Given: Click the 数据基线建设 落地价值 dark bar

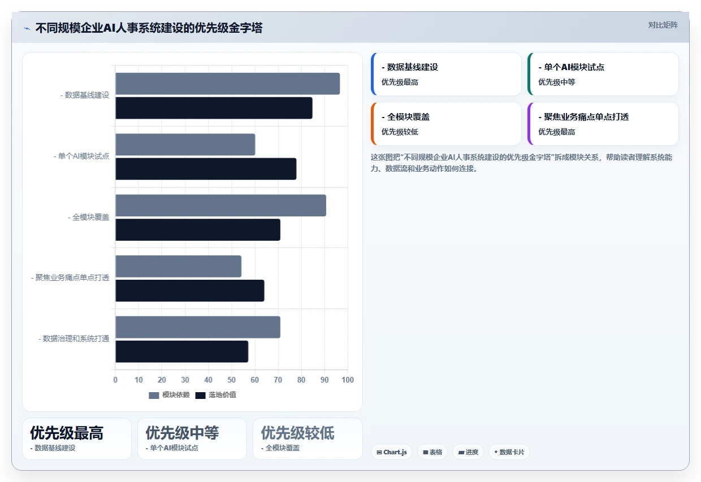Looking at the screenshot, I should click(x=214, y=108).
